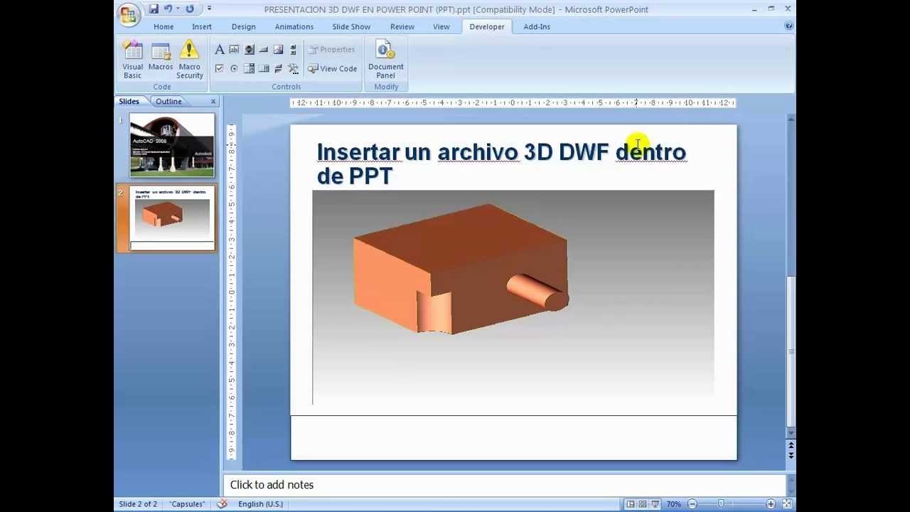Save the presentation from Quick Access toolbar
Image resolution: width=910 pixels, height=512 pixels.
[154, 9]
